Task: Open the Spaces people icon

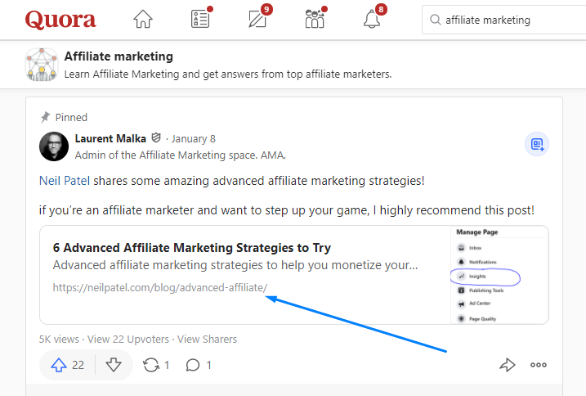Action: [x=315, y=19]
